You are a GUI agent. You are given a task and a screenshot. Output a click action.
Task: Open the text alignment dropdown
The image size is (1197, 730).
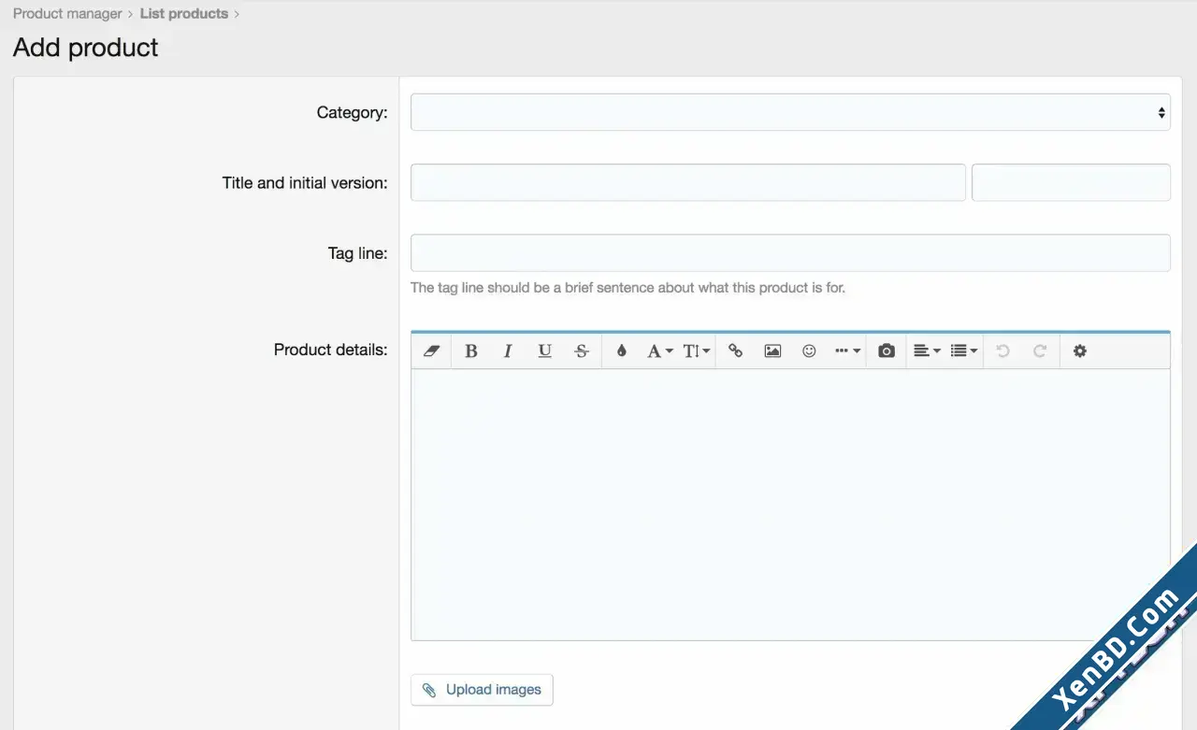(927, 351)
